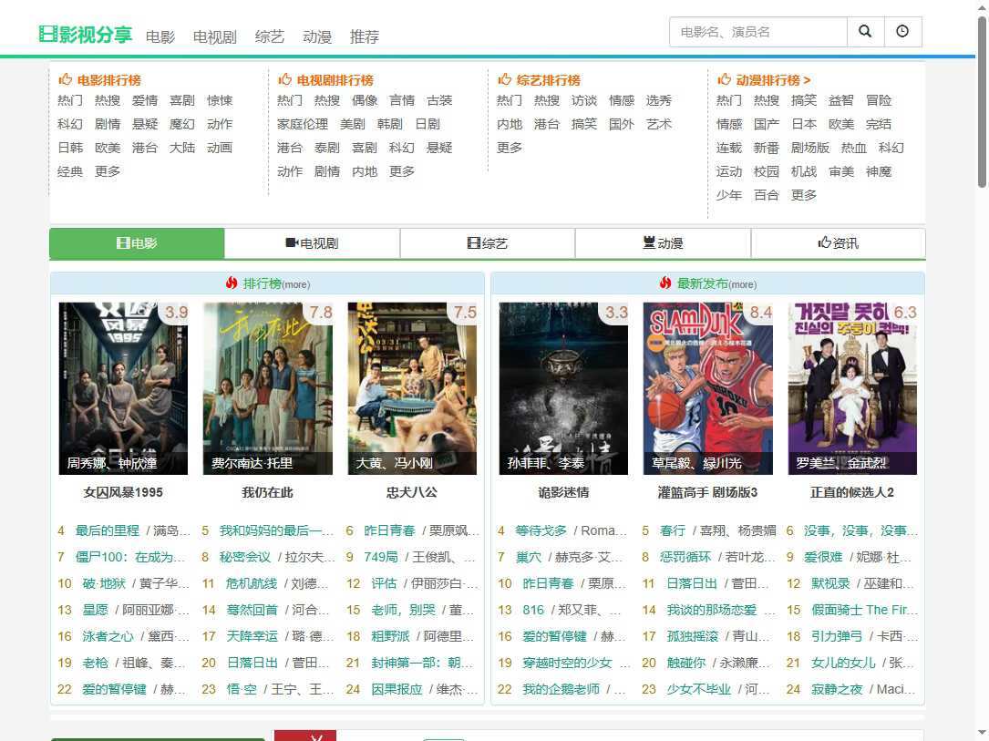Click thumbs-up icon beside 电影排行榜
The width and height of the screenshot is (989, 741).
point(66,80)
